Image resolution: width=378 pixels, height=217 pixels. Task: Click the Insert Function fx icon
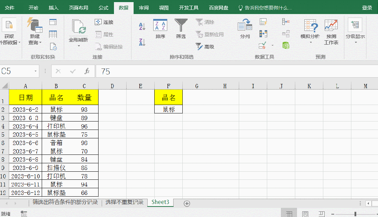point(87,71)
